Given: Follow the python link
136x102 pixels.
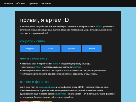Looking at the screenshot, I should coord(38,67).
